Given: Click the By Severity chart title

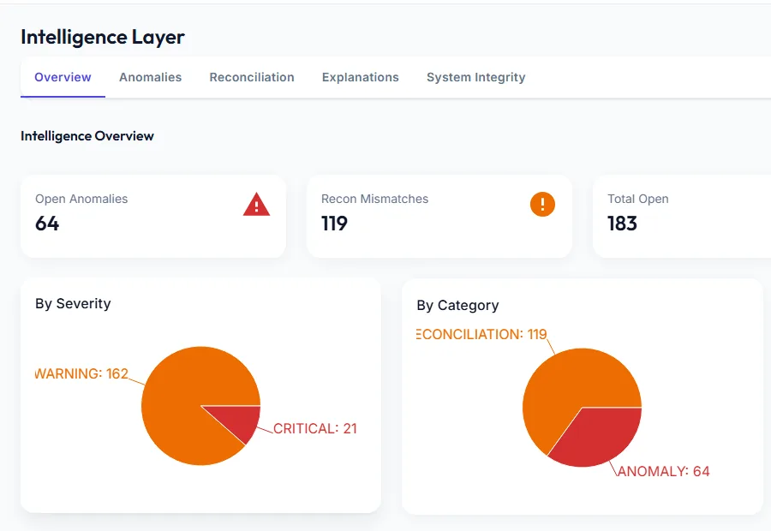Looking at the screenshot, I should coord(74,304).
